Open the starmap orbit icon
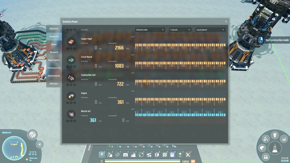290x163 pixels. (40, 144)
